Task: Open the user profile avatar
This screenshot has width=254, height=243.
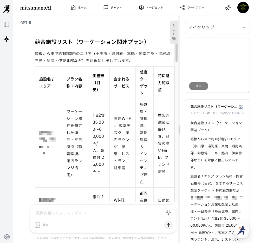Action: click(243, 8)
